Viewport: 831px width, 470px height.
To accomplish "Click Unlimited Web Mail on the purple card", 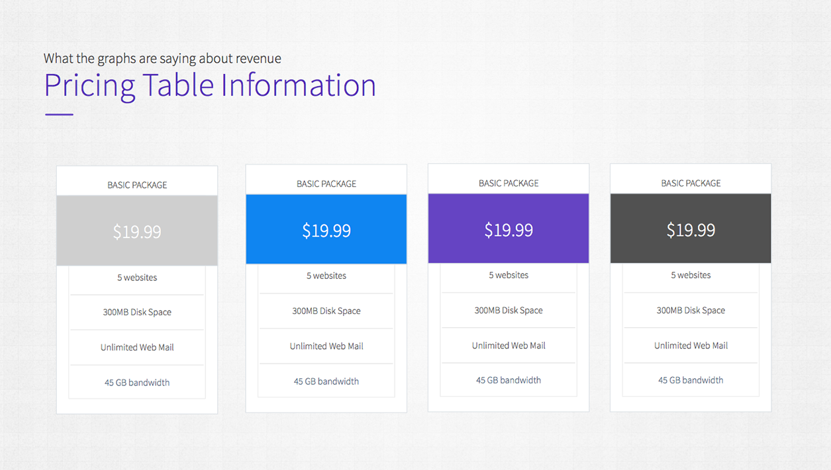I will click(x=508, y=345).
